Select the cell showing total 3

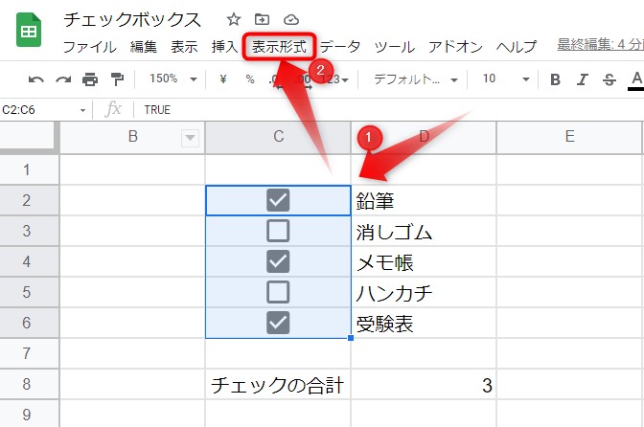tap(424, 384)
